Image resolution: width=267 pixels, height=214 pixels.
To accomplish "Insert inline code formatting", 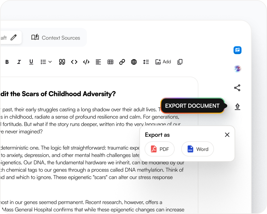I will tap(74, 62).
